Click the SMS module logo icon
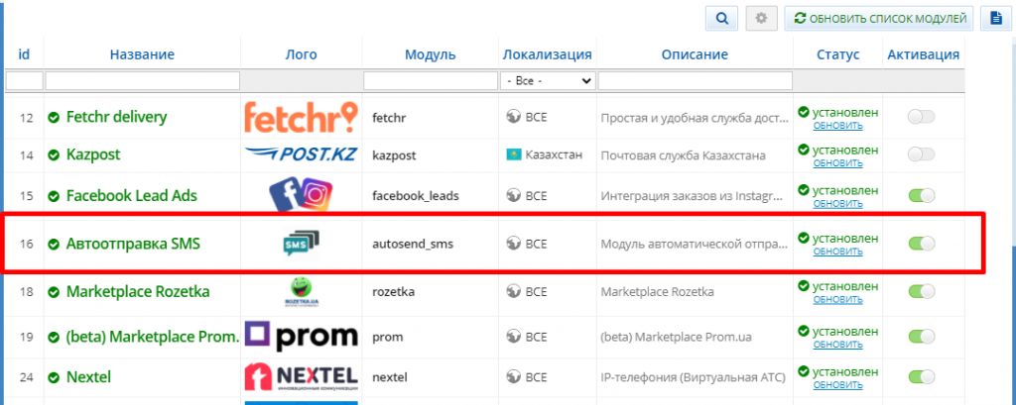Image resolution: width=1016 pixels, height=405 pixels. (302, 245)
